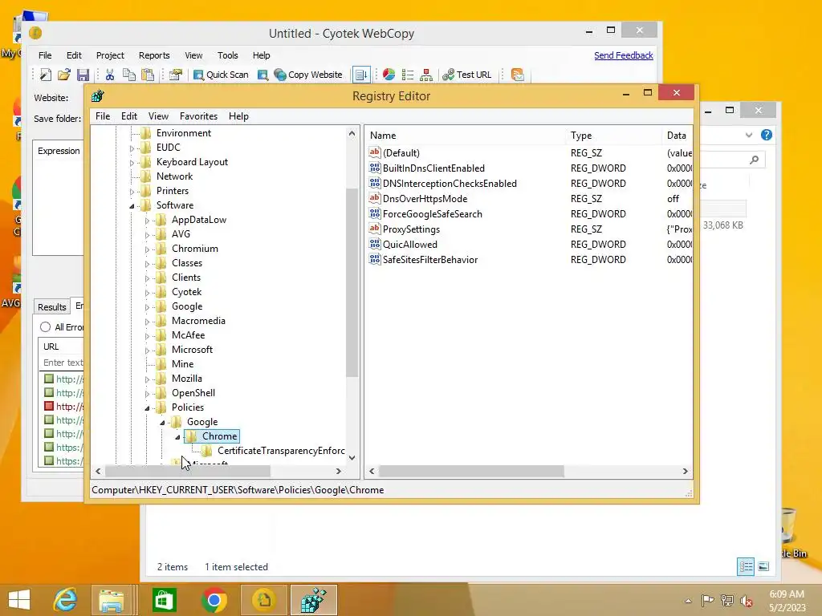Click the orange feed icon in WebCopy toolbar
The width and height of the screenshot is (822, 616).
[x=518, y=75]
